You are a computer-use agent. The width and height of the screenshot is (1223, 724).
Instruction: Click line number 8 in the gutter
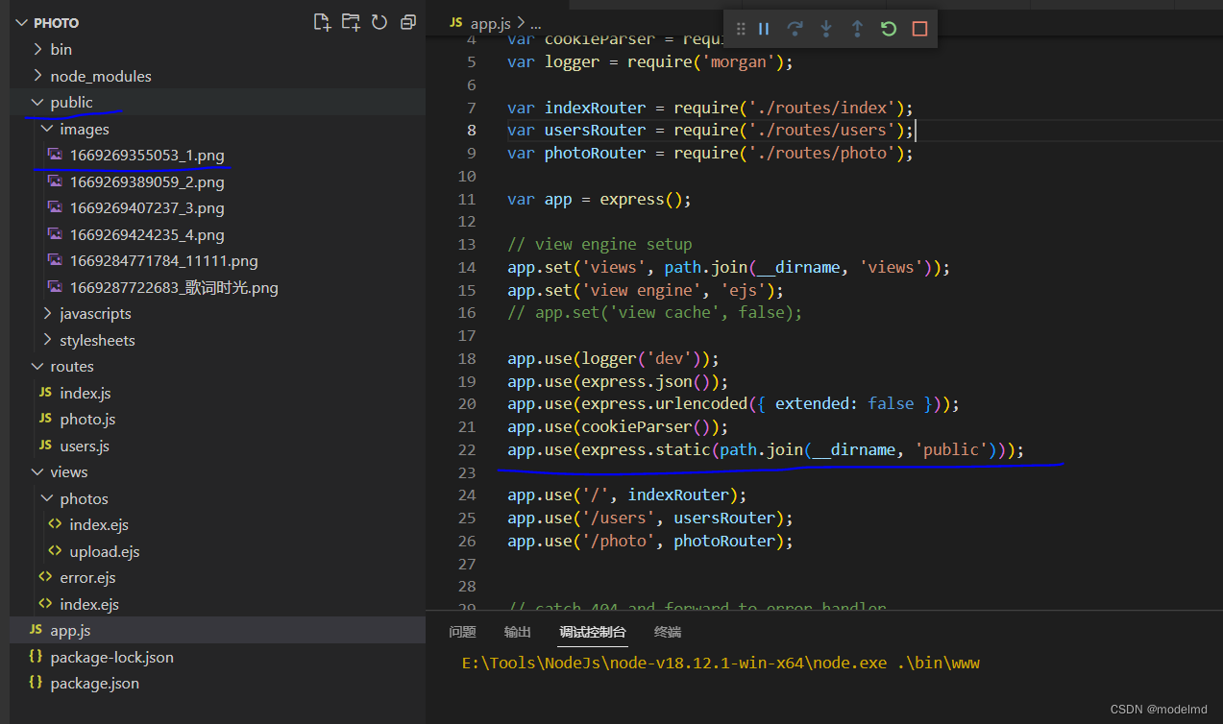[471, 130]
